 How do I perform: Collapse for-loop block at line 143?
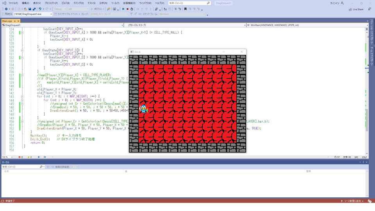tap(22, 97)
